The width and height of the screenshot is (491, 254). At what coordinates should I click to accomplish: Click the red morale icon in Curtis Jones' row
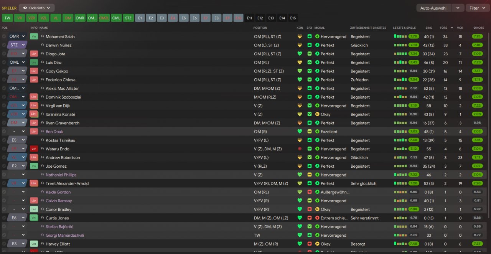[x=317, y=218]
